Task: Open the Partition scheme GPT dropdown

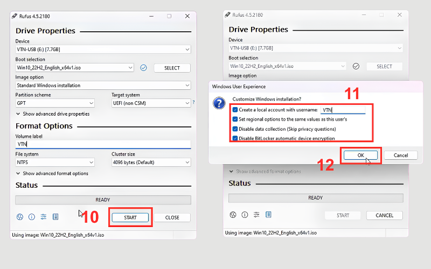Action: 55,103
